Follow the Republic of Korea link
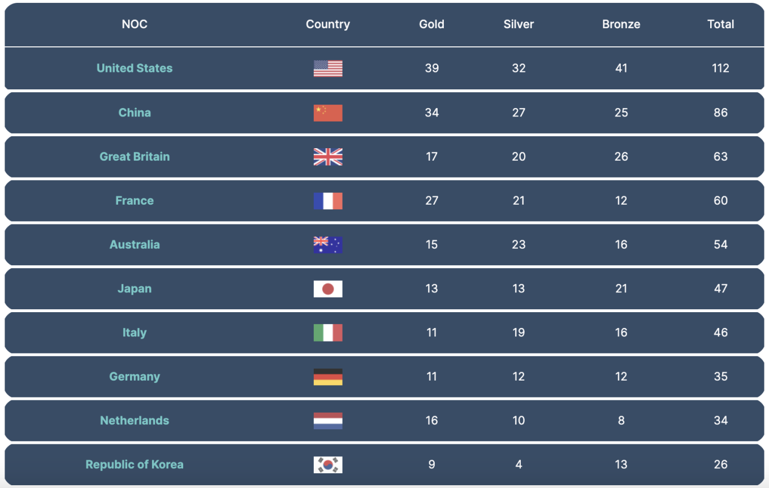This screenshot has height=488, width=769. point(135,464)
